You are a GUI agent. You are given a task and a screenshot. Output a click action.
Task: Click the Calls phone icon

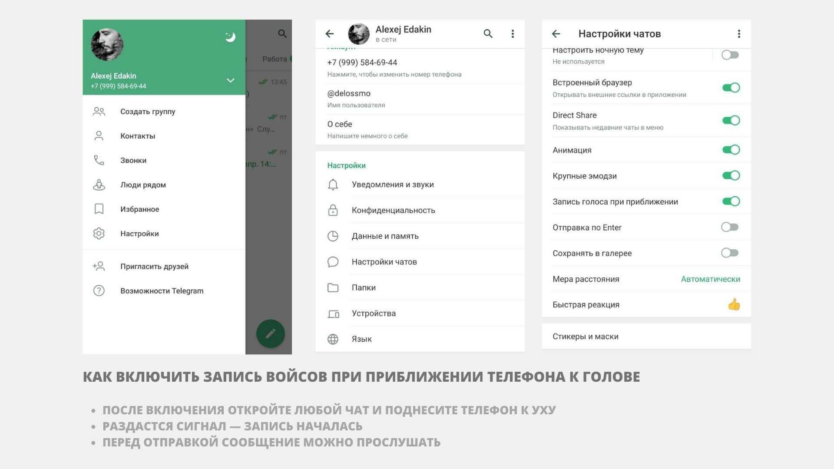click(99, 160)
